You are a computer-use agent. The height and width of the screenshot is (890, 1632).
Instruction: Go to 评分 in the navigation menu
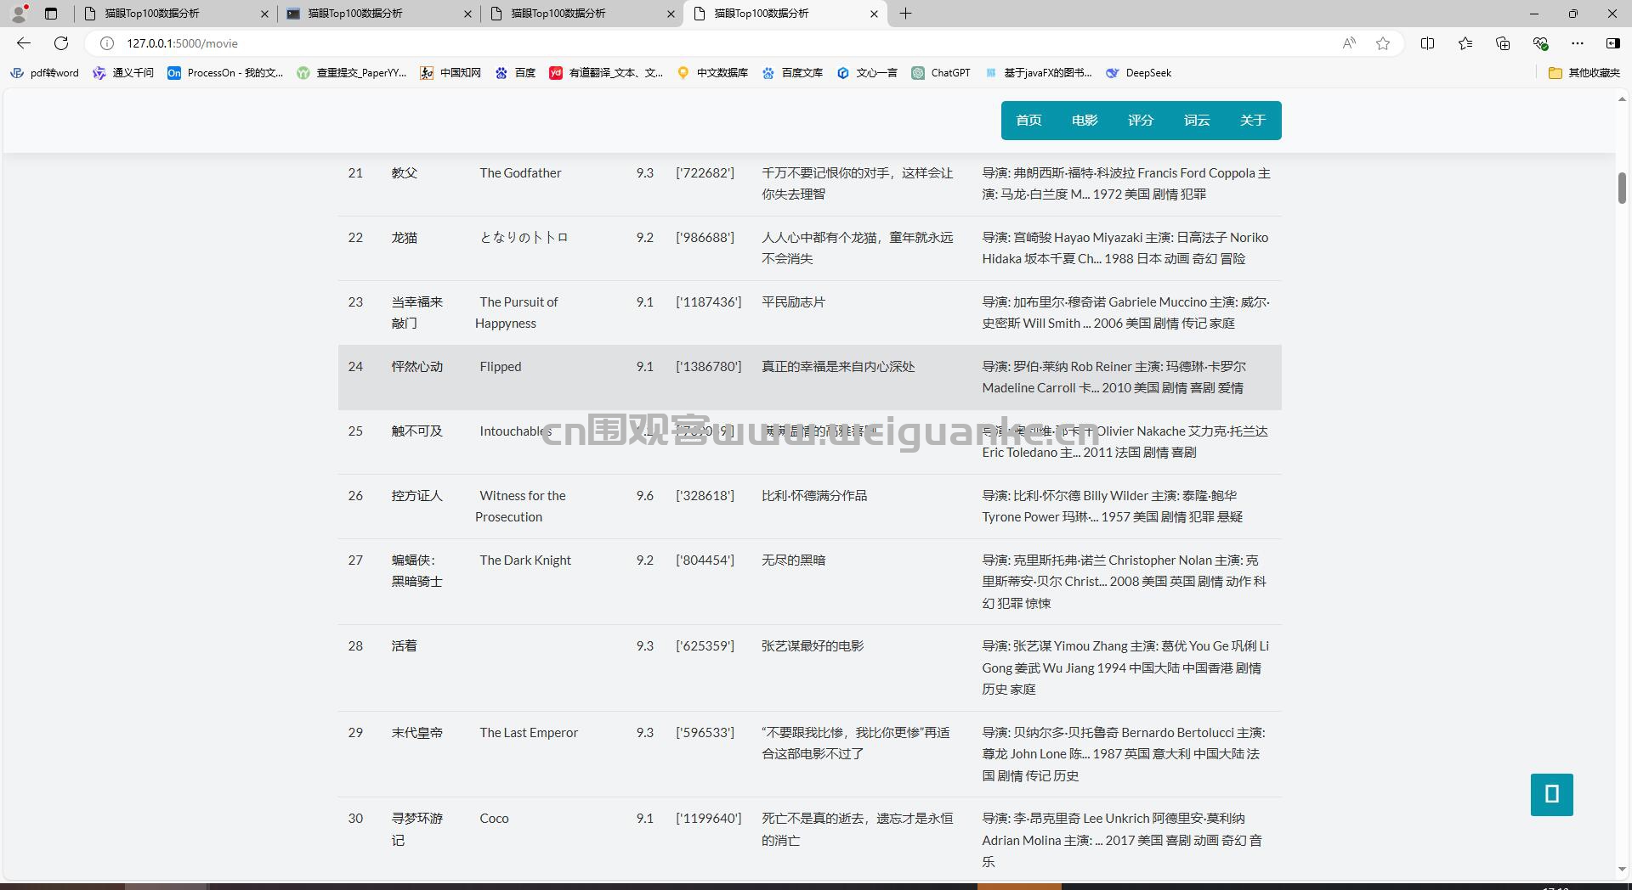[x=1141, y=121]
